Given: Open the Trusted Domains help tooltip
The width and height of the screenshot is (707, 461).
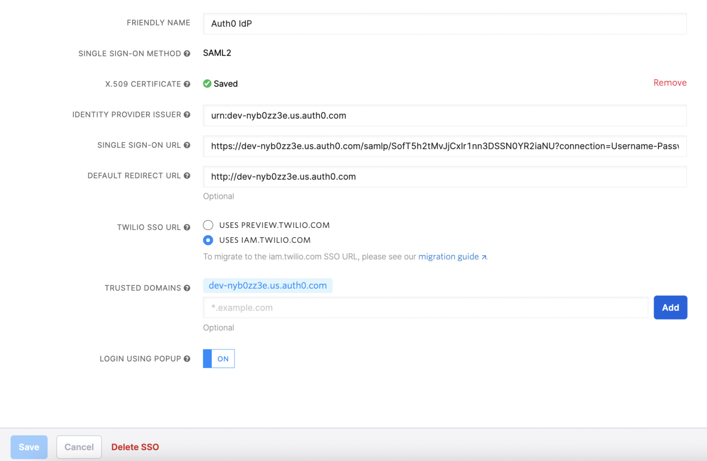Looking at the screenshot, I should pyautogui.click(x=187, y=287).
